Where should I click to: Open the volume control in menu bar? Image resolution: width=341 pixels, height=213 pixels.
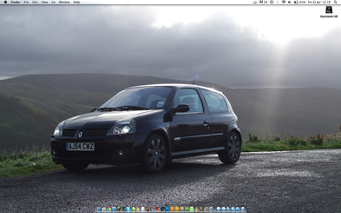(289, 2)
